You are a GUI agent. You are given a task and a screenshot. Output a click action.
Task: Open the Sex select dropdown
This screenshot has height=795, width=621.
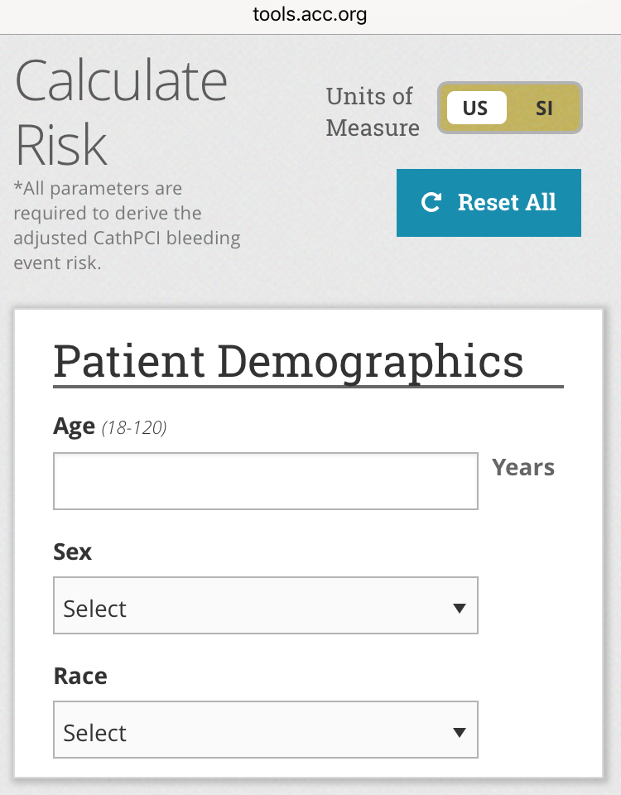coord(265,606)
